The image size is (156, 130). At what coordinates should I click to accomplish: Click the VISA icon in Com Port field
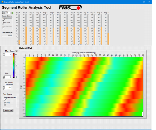[3, 13]
